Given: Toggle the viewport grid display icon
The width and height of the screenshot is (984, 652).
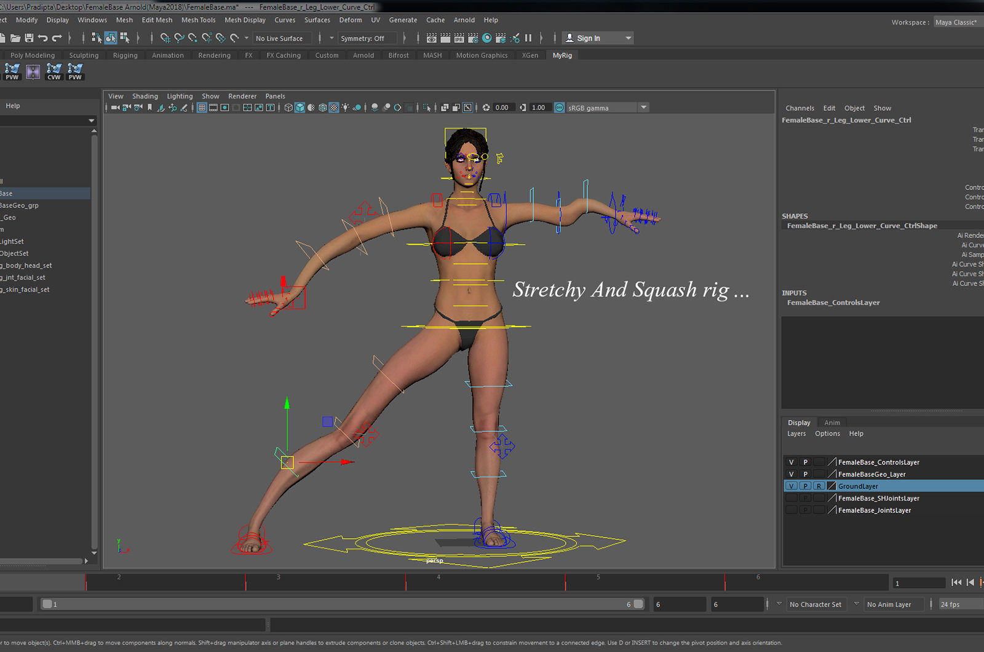Looking at the screenshot, I should tap(202, 108).
